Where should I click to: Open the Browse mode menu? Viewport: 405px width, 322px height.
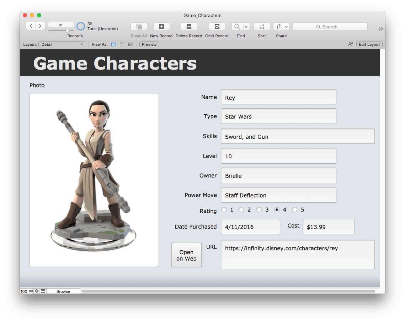[63, 291]
